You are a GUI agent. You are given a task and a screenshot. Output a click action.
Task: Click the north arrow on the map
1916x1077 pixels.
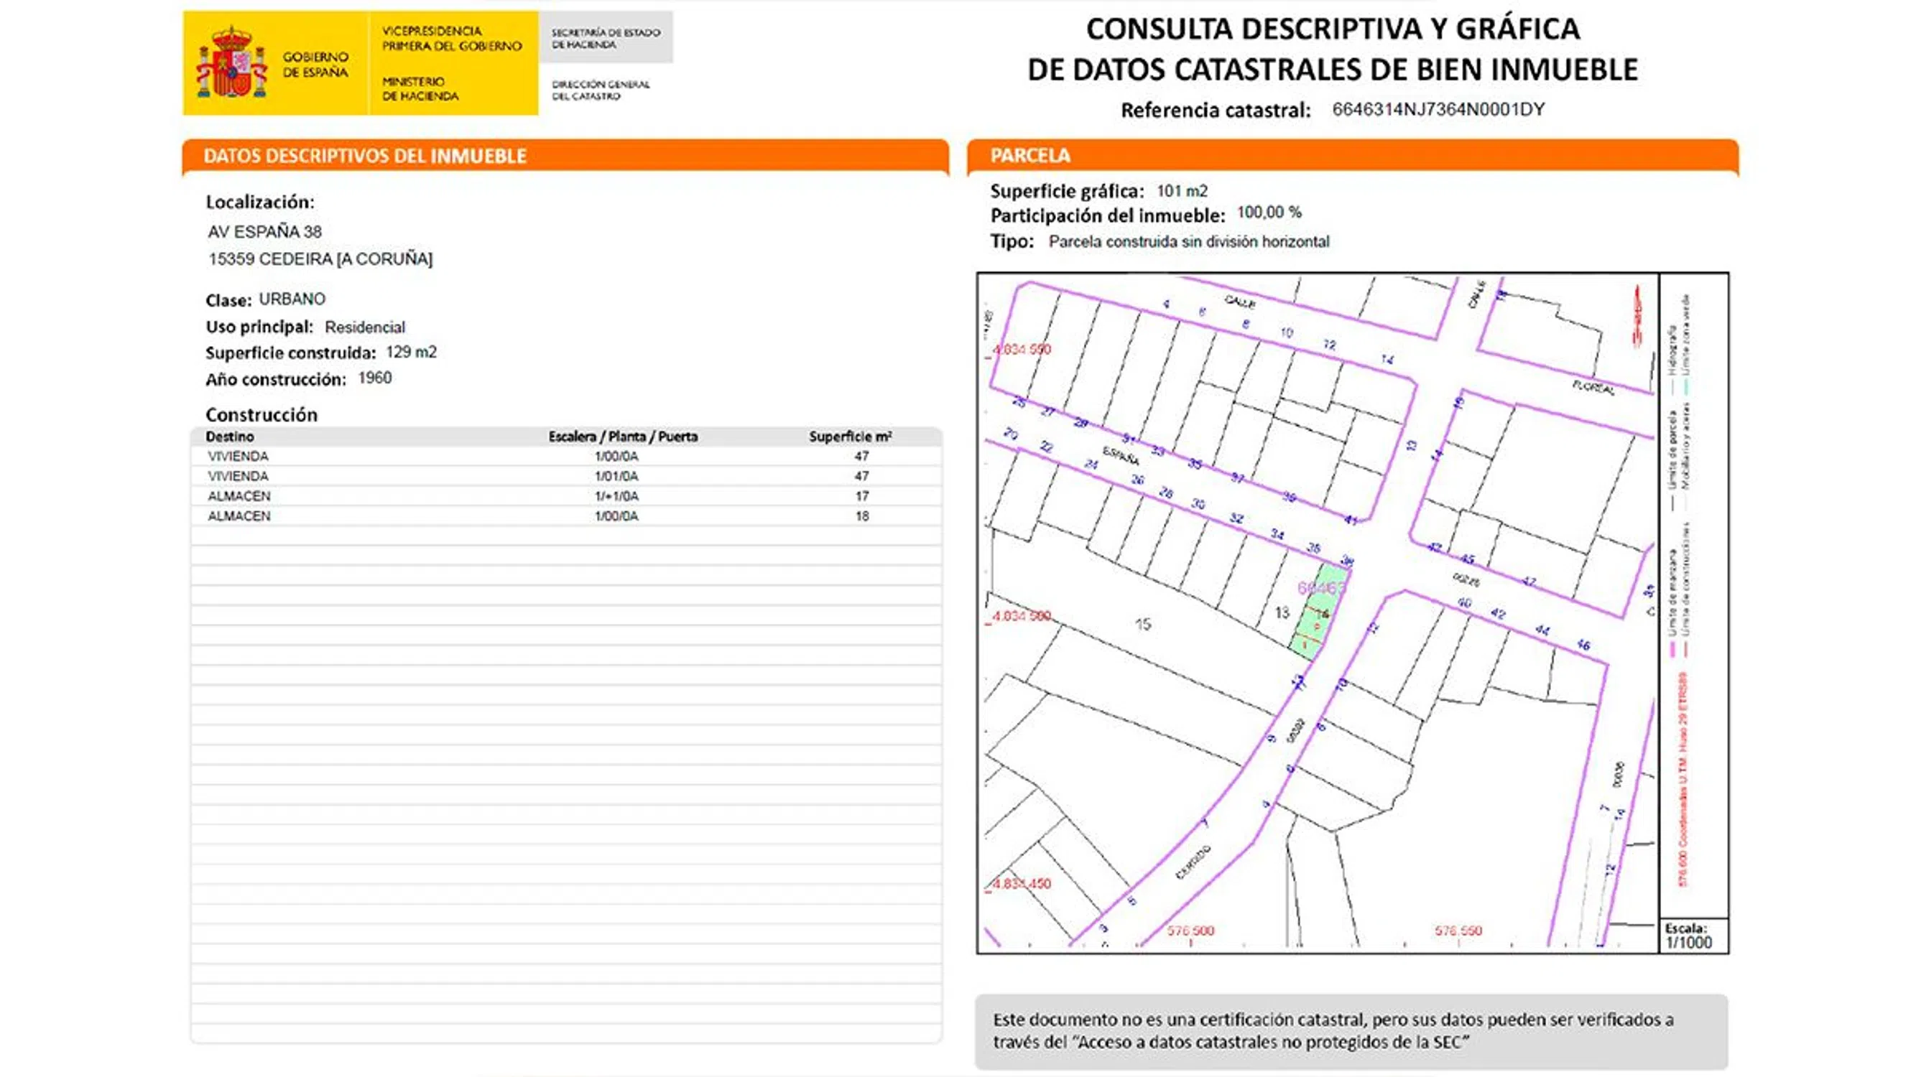(1637, 316)
